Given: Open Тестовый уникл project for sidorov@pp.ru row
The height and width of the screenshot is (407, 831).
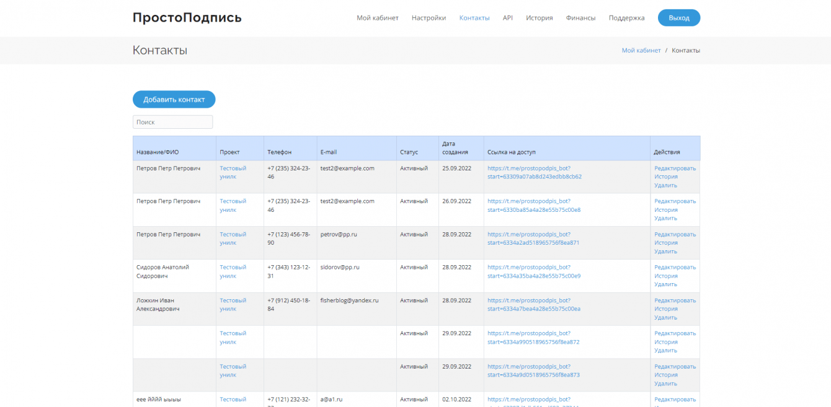Looking at the screenshot, I should pos(233,271).
